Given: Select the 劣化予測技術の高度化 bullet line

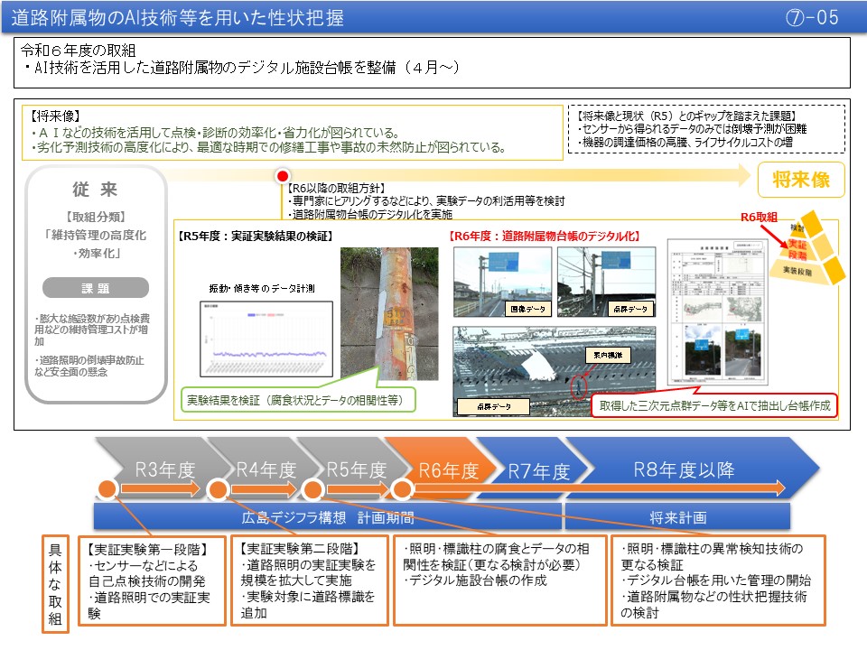Looking at the screenshot, I should click(x=269, y=147).
